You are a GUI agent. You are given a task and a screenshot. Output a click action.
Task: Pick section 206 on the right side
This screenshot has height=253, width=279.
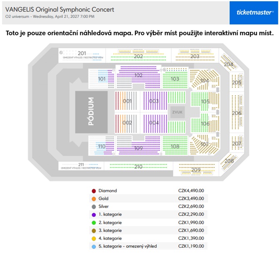click(237, 113)
